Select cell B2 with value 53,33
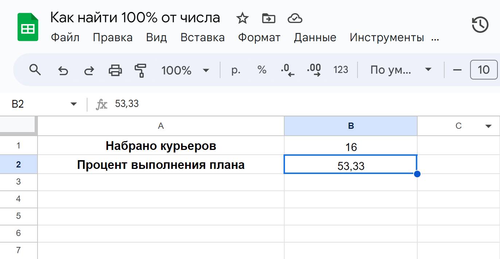Screen dimensions: 500x259 pyautogui.click(x=351, y=165)
